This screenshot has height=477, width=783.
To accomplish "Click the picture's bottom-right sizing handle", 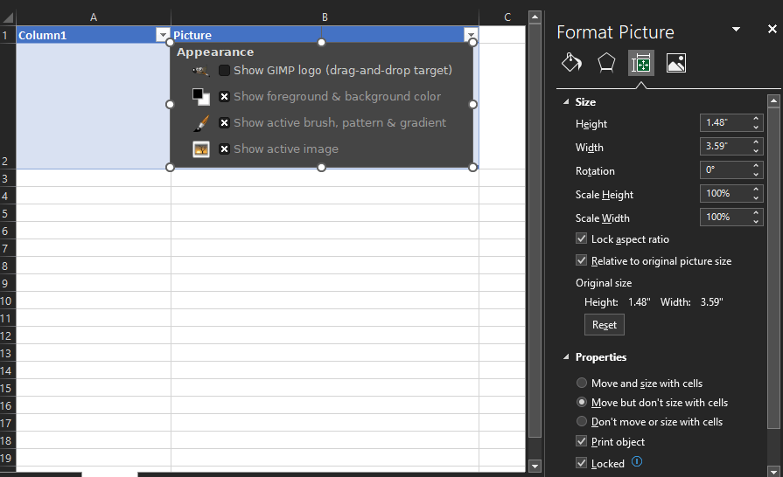I will (x=473, y=168).
